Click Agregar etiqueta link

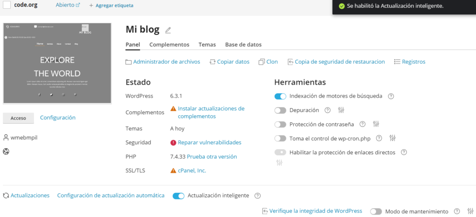point(114,6)
